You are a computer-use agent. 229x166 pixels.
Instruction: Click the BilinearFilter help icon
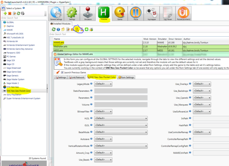coord(91,111)
